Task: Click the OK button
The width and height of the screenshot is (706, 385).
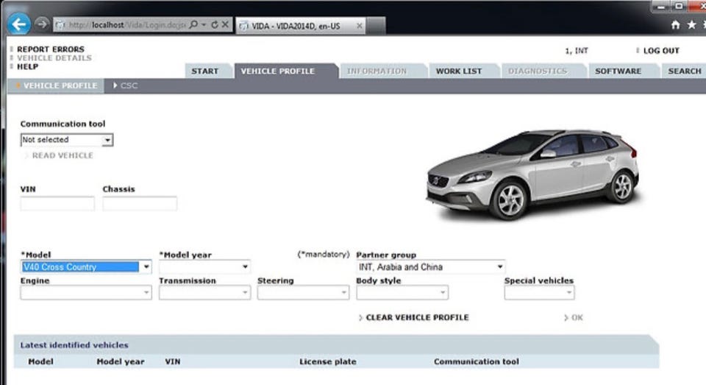Action: tap(577, 318)
